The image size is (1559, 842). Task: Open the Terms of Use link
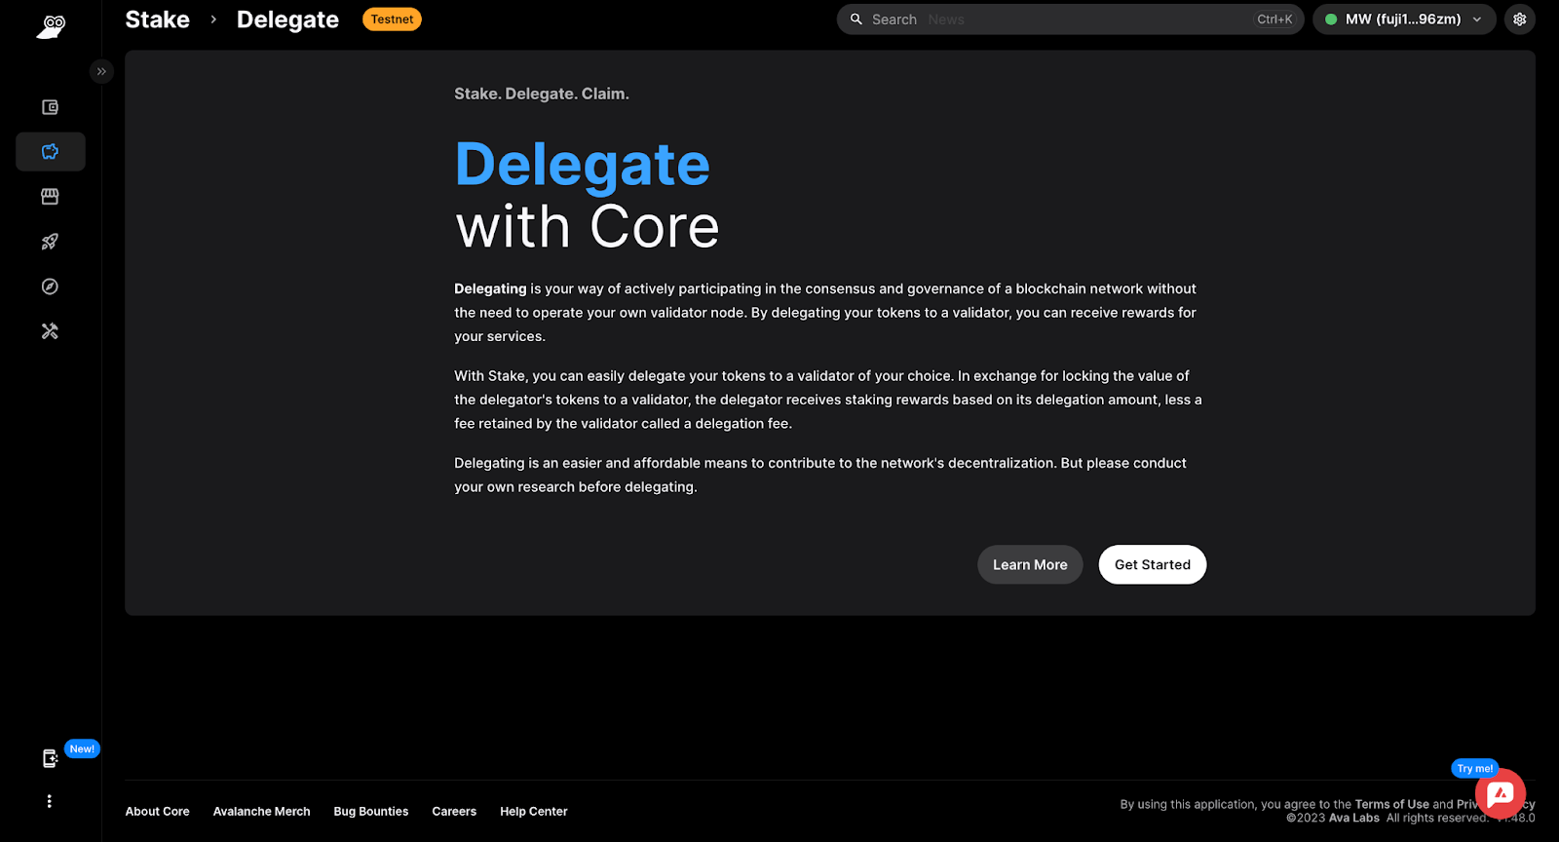pyautogui.click(x=1391, y=805)
